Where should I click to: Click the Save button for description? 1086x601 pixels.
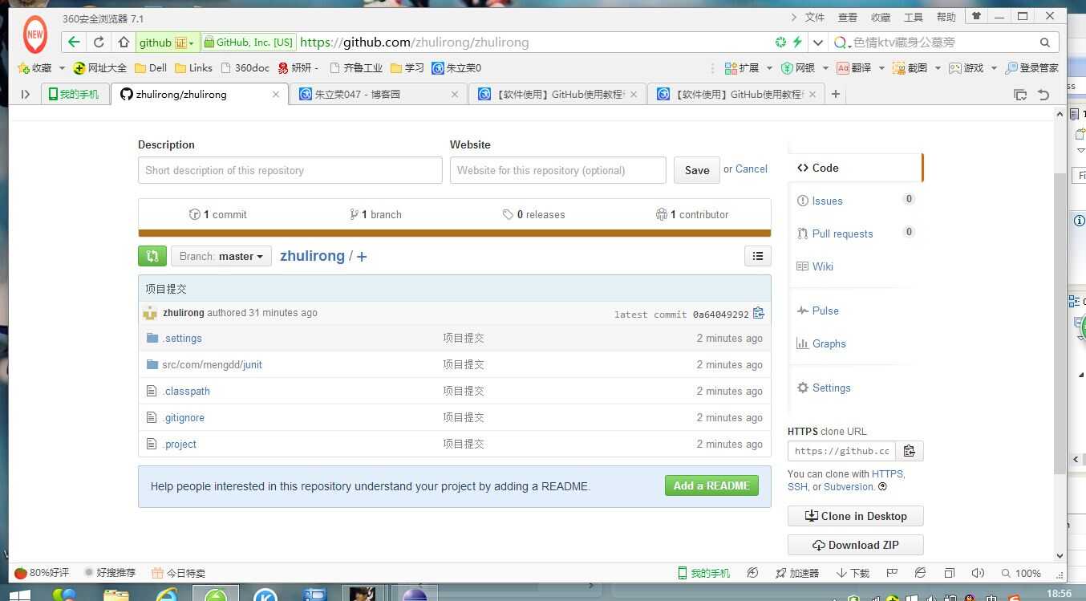[x=697, y=170]
